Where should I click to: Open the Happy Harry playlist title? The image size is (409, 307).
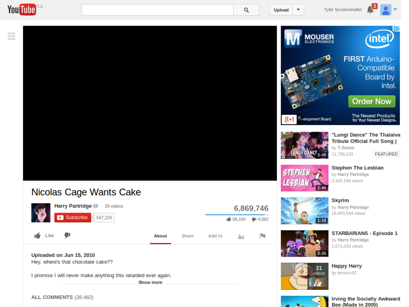pyautogui.click(x=346, y=266)
